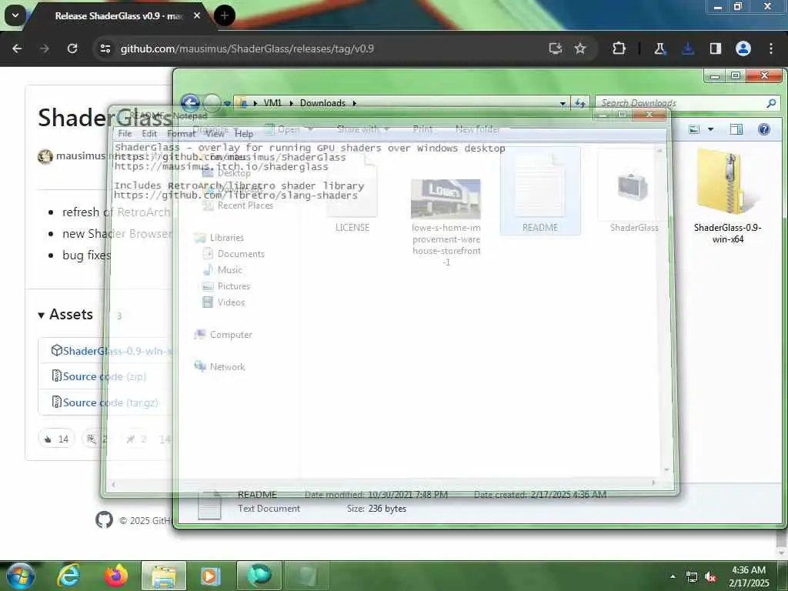Go back in the Chrome browser
This screenshot has height=591, width=788.
pos(17,48)
